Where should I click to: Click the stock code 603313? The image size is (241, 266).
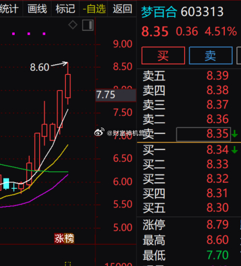202,12
